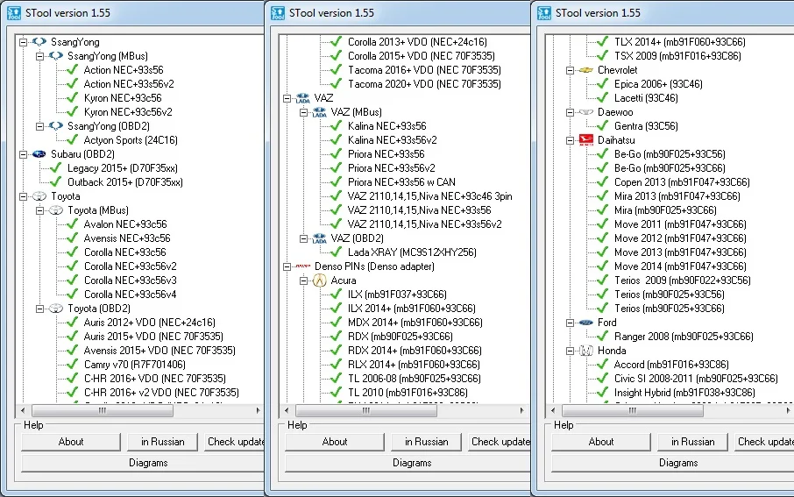Click the VAZ (MBus) Lada icon
This screenshot has width=794, height=497.
tap(320, 112)
